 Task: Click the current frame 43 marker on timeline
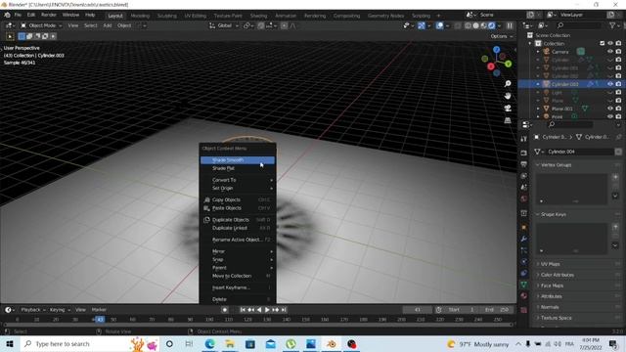tap(100, 320)
